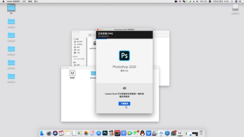
Task: Minimize the Photoshop 2020 installer window
Action: [100, 30]
